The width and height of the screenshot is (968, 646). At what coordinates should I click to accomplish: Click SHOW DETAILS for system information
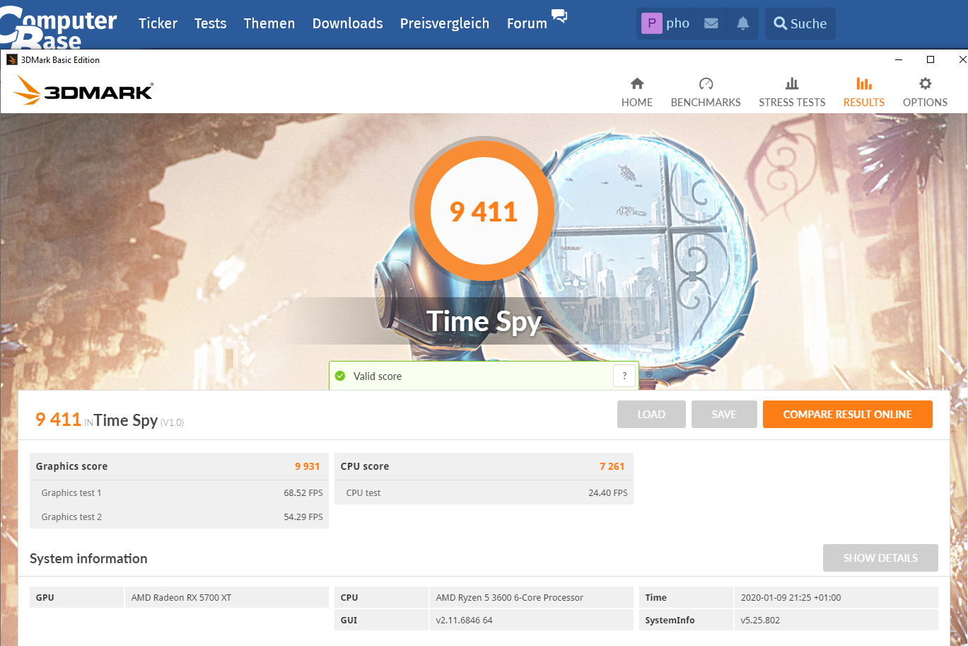880,558
